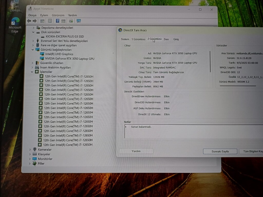263x197 pixels.
Task: Click the action pane toggle toolbar icon
Action: click(x=63, y=21)
